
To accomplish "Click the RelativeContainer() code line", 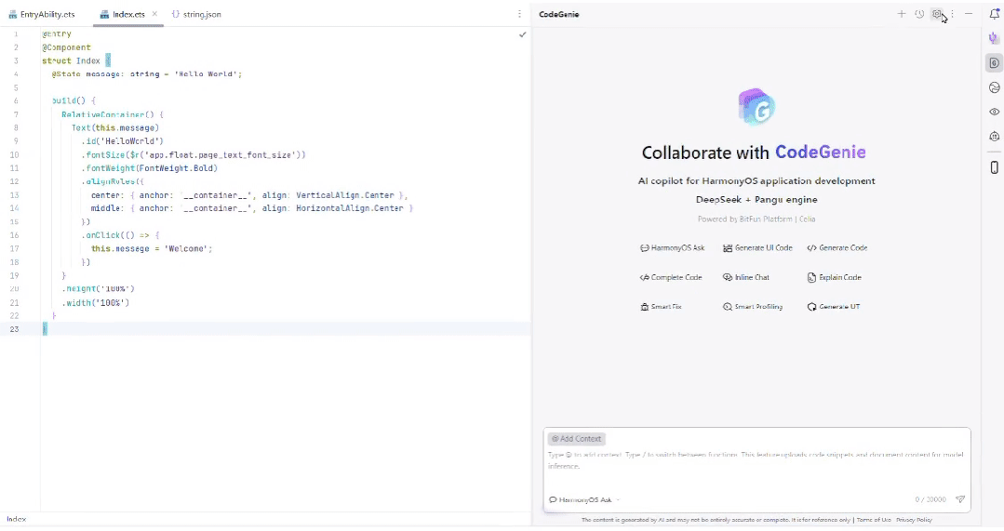I will click(113, 114).
